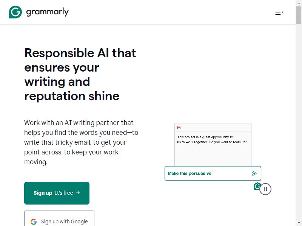Open the hamburger navigation menu
Viewport: 302px width, 226px height.
[x=279, y=12]
